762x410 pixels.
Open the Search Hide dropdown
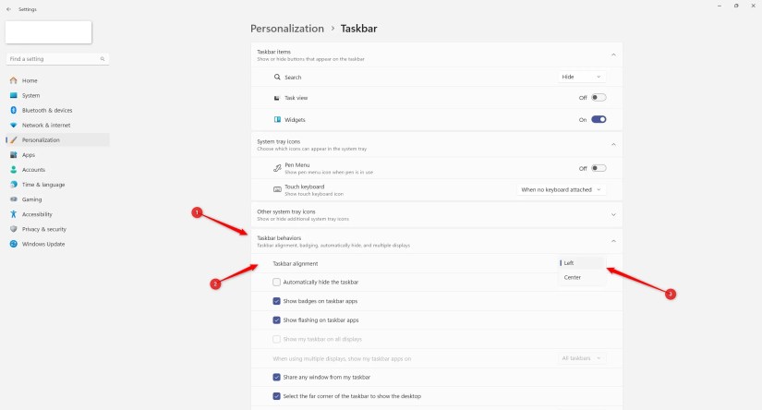582,77
